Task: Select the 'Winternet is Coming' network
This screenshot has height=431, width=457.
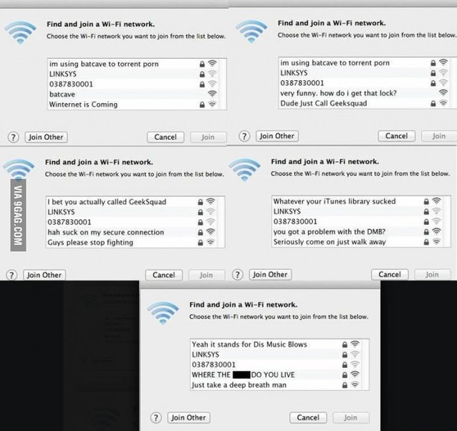Action: point(133,105)
